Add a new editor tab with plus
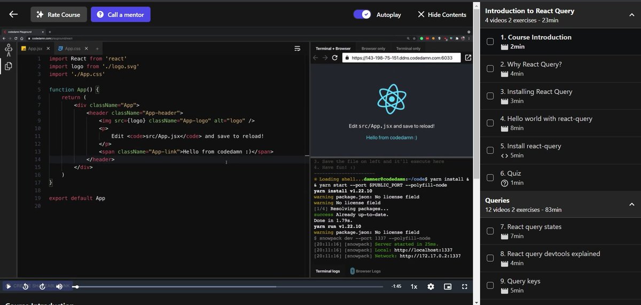The image size is (641, 305). 97,49
